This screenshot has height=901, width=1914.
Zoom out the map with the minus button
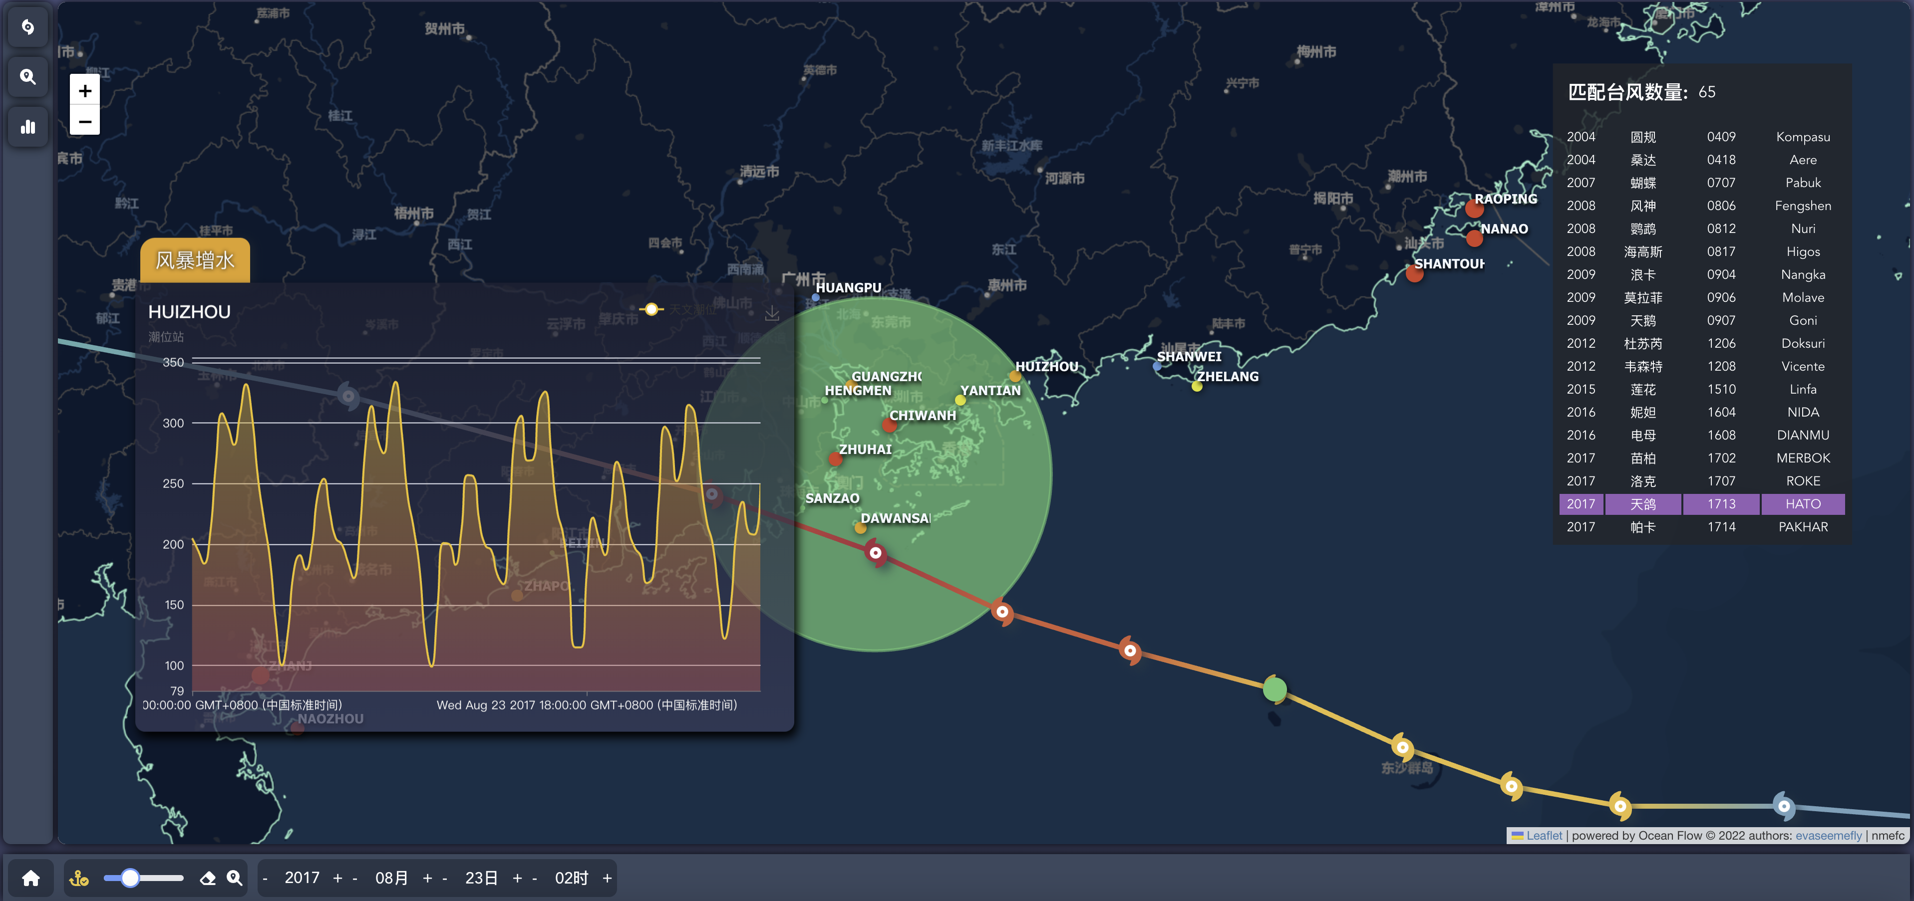coord(85,121)
